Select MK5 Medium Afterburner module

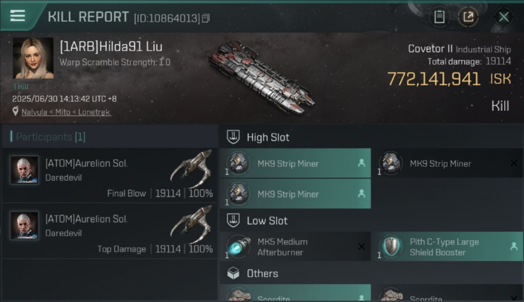click(295, 247)
